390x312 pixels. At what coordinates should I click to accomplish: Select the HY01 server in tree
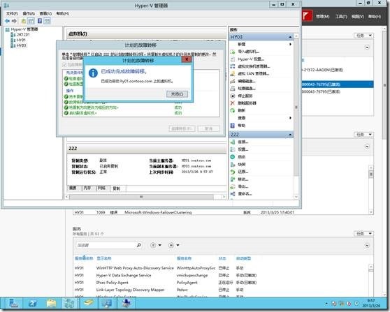coord(19,40)
